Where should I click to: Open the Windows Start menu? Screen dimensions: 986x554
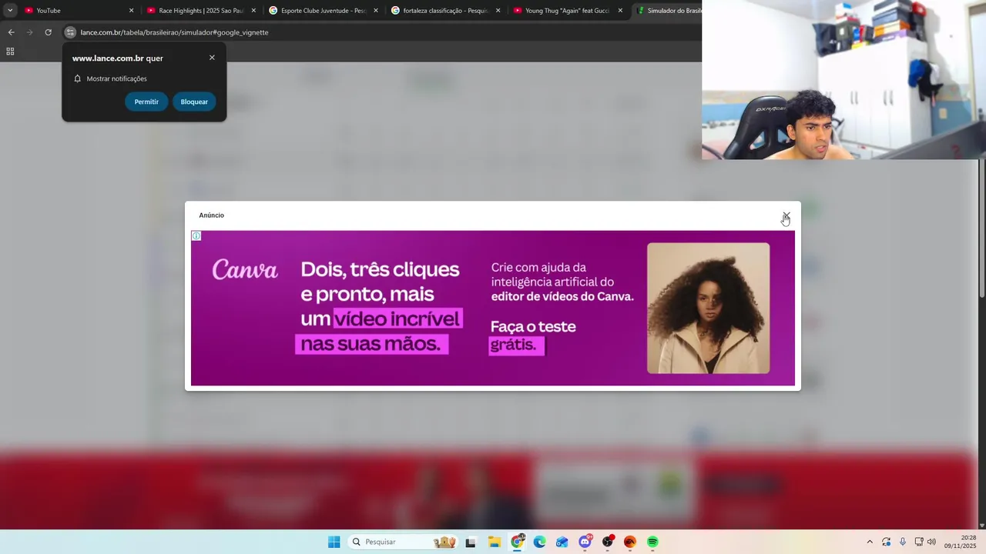pos(334,542)
